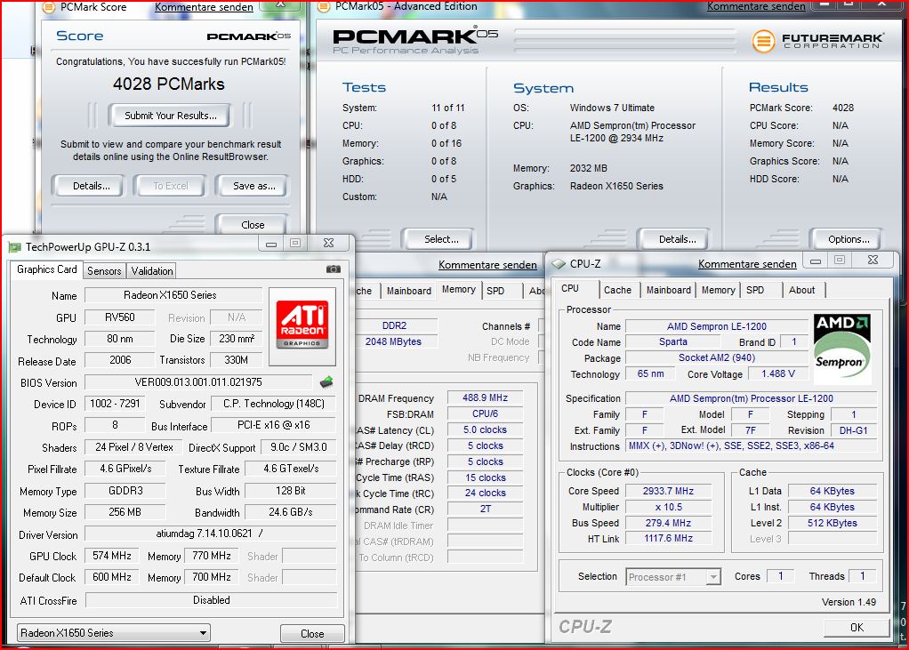Select the CPU tab in front CPU-Z window
The image size is (909, 650).
pos(570,288)
